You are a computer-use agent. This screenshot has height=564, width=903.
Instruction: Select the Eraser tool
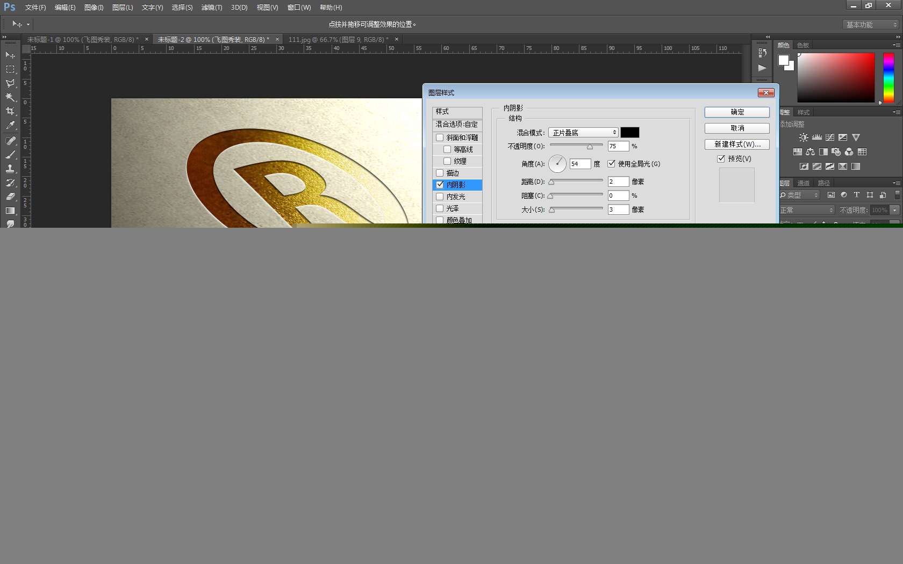(10, 197)
